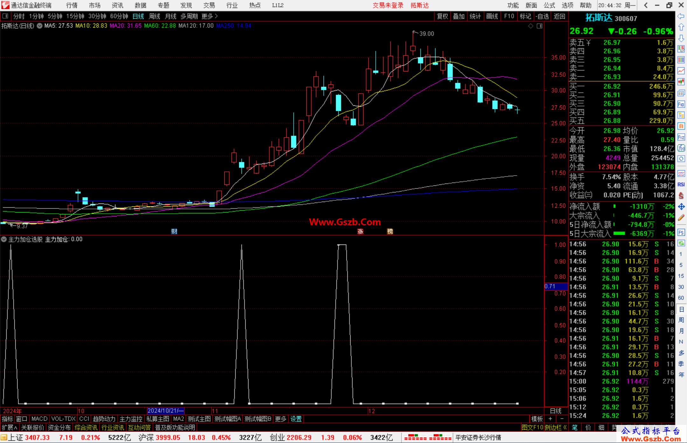Select the 周 weekly period in sidebar
Viewport: 687px width, 443px height.
[x=681, y=320]
